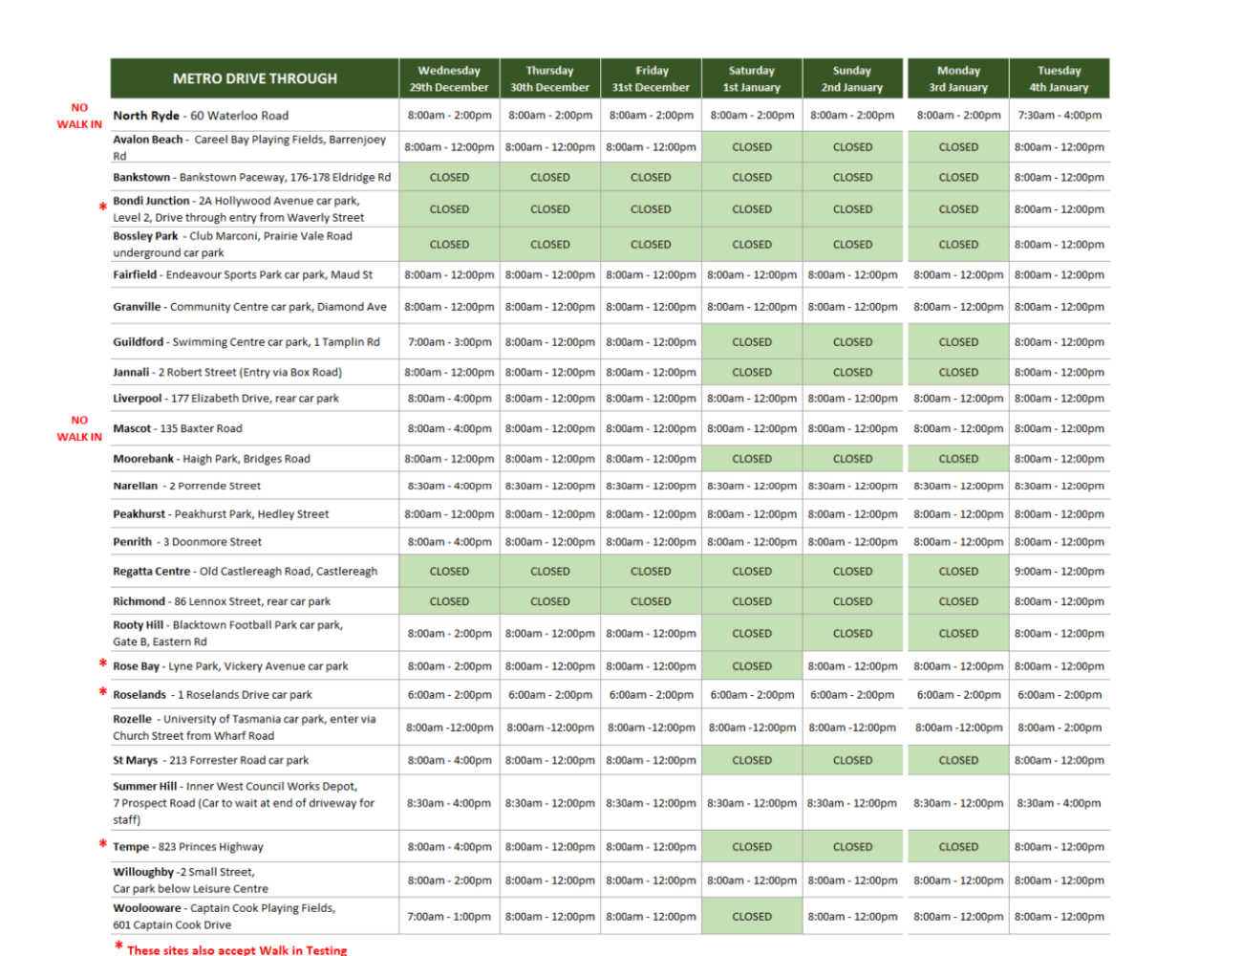Select Woolooware's Wednesday 7:00am - 1:00pm cell

[x=449, y=917]
